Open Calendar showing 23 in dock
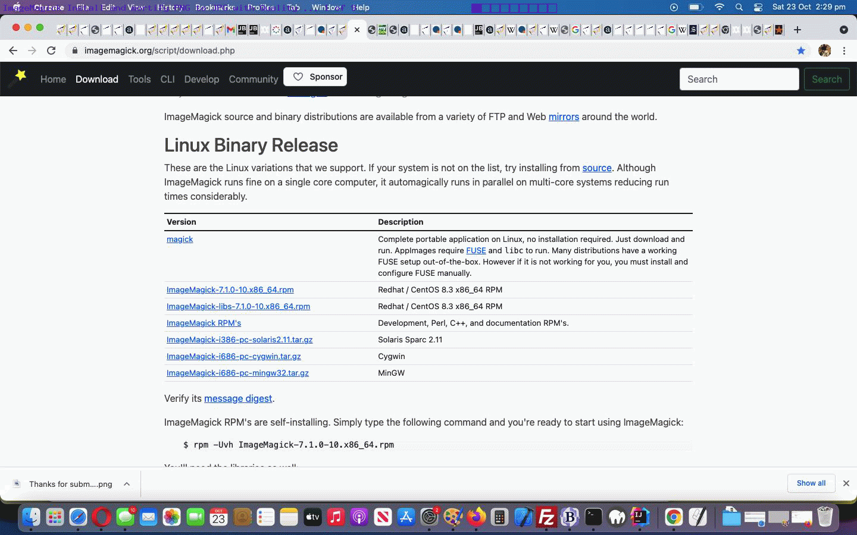This screenshot has height=535, width=857. point(218,517)
